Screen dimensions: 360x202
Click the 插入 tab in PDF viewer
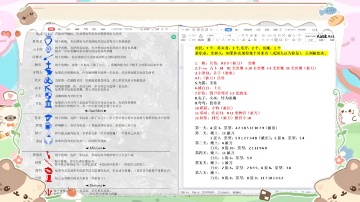pos(60,29)
